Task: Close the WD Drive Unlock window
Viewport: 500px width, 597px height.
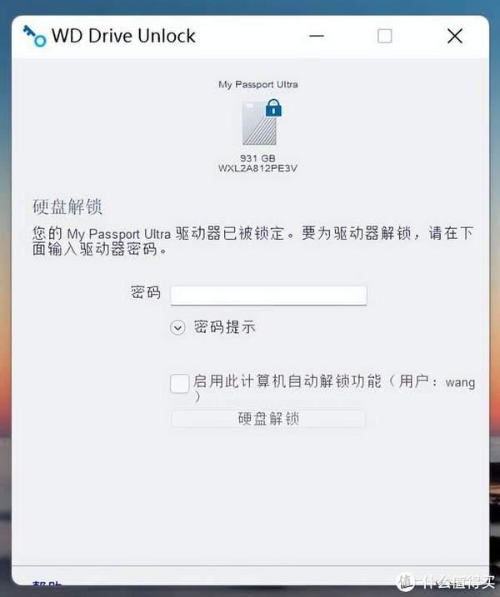Action: pyautogui.click(x=455, y=36)
